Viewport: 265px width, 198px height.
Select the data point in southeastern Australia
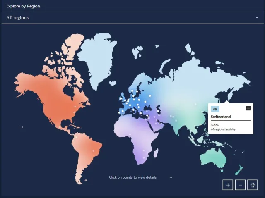224,165
